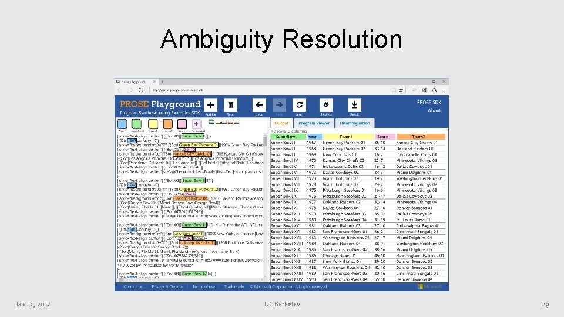Viewport: 564px width, 317px height.
Task: Click the Reset trash can icon
Action: (230, 105)
